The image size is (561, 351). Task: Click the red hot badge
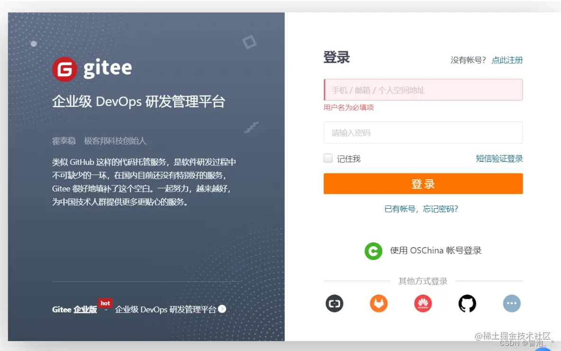click(105, 303)
